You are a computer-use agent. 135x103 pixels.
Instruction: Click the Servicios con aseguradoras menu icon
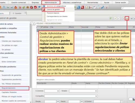point(44,6)
